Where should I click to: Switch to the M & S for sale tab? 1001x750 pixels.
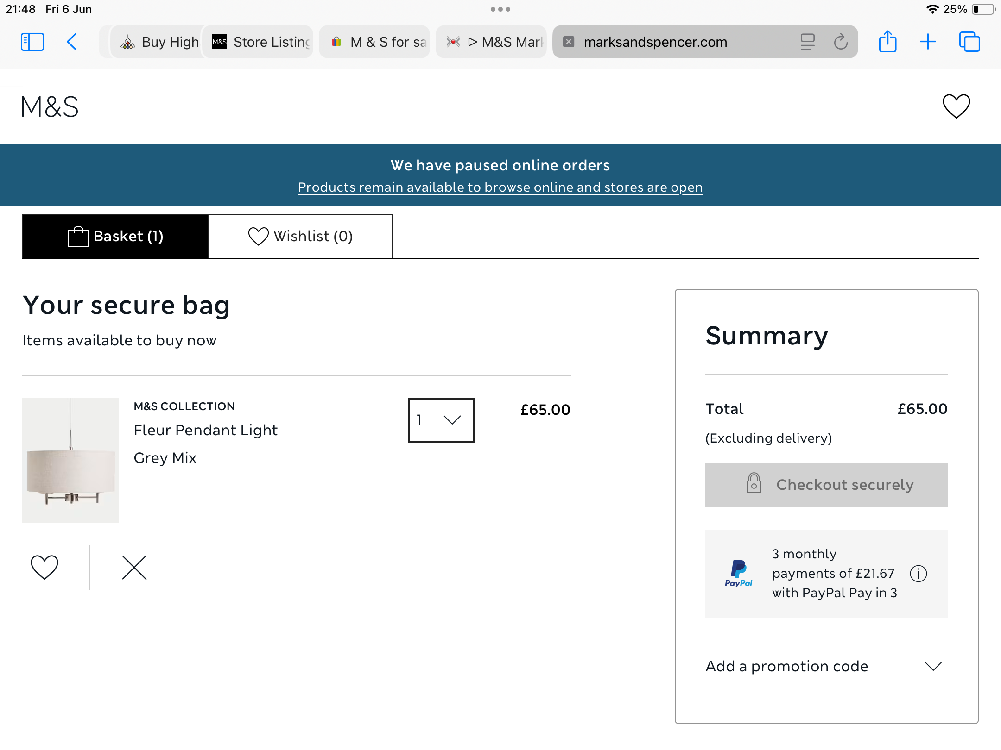point(374,42)
